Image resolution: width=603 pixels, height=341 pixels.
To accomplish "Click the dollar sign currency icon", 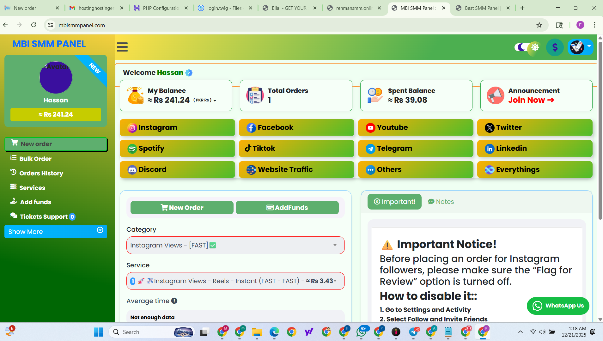I will pos(555,47).
